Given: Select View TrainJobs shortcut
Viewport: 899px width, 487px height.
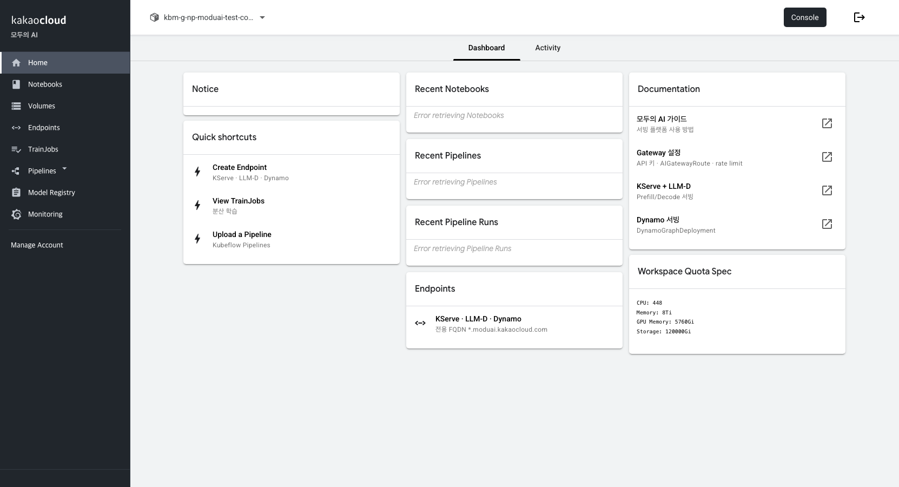Looking at the screenshot, I should (x=292, y=206).
